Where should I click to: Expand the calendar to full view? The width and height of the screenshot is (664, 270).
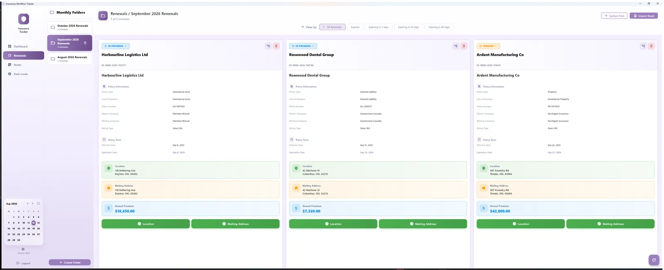coord(39,204)
